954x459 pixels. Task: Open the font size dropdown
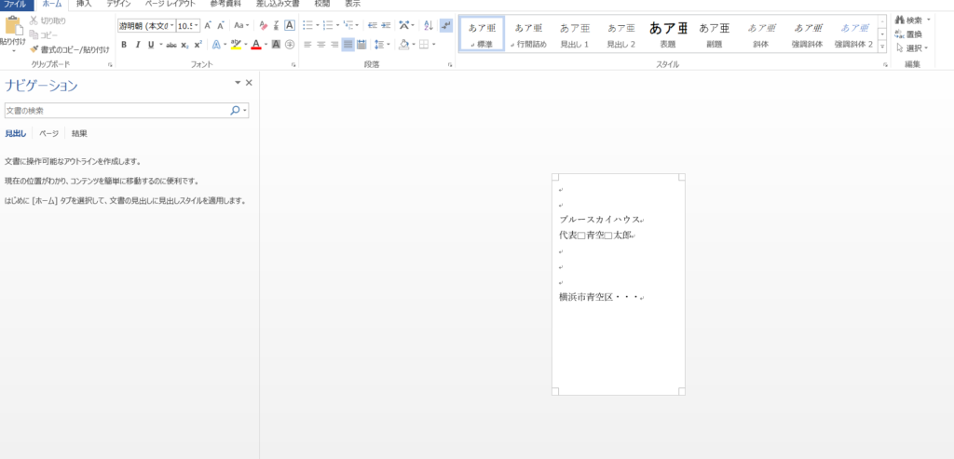point(198,25)
